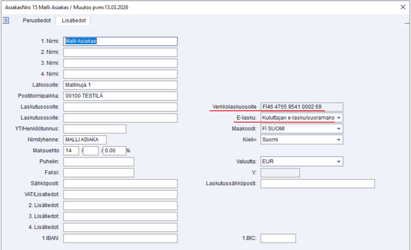The height and width of the screenshot is (250, 411).
Task: Expand the E-lasku dropdown
Action: pos(339,117)
